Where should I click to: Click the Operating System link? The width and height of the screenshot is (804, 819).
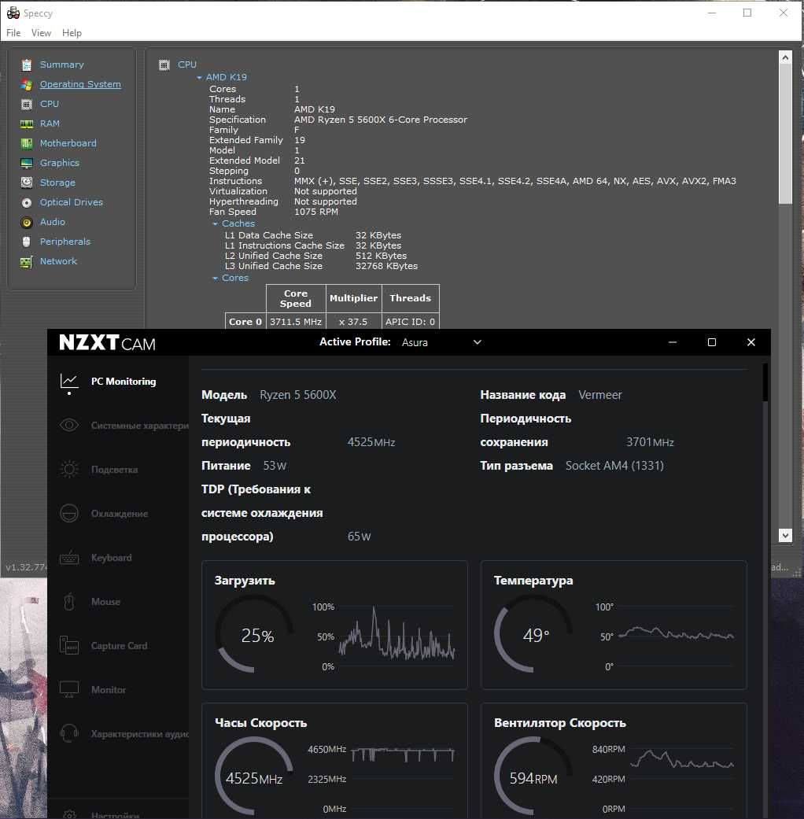pos(80,84)
